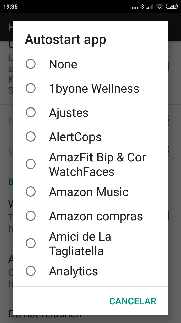Tap the three-dot status bar indicator
This screenshot has width=181, height=323.
135,8
